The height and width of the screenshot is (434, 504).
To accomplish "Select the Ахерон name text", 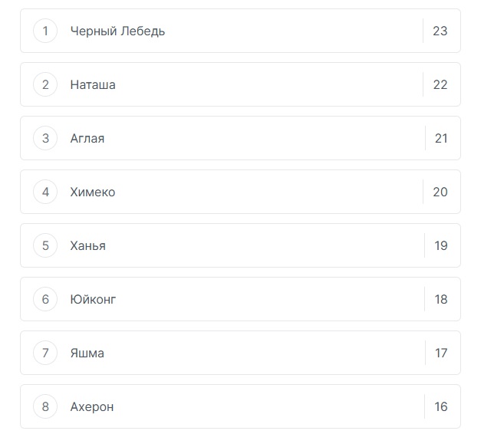I will pos(92,407).
